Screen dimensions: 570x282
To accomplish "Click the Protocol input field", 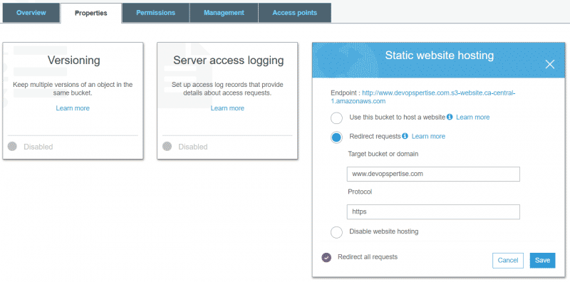I will tap(433, 211).
